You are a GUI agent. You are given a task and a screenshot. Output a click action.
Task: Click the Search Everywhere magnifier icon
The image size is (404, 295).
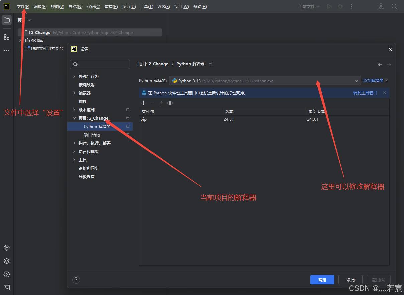[395, 6]
